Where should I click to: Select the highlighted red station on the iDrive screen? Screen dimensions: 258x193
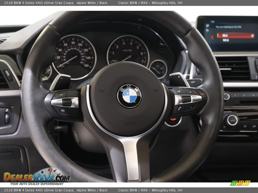[236, 35]
